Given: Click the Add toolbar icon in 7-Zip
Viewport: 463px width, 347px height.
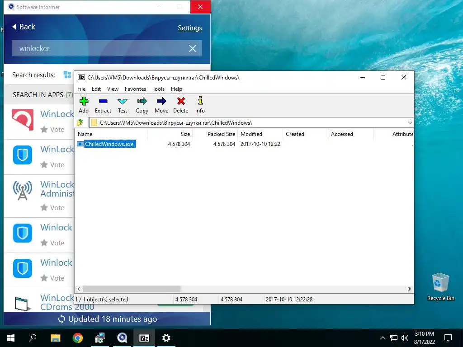Looking at the screenshot, I should (x=84, y=101).
